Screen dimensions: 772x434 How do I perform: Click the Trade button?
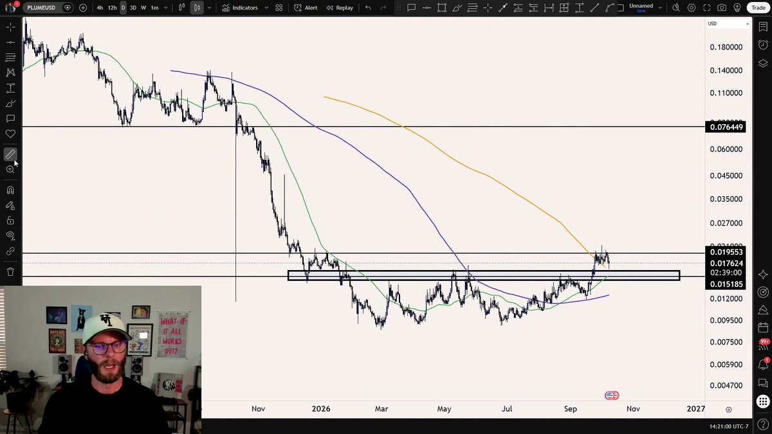(758, 8)
